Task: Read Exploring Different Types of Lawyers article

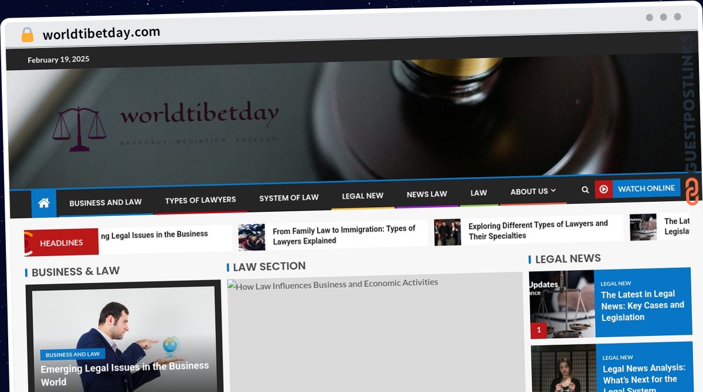Action: tap(538, 229)
